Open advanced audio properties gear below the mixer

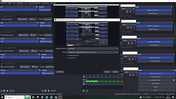pos(84,91)
